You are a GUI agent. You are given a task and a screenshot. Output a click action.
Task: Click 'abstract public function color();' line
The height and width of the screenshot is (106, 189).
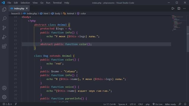pyautogui.click(x=66, y=44)
